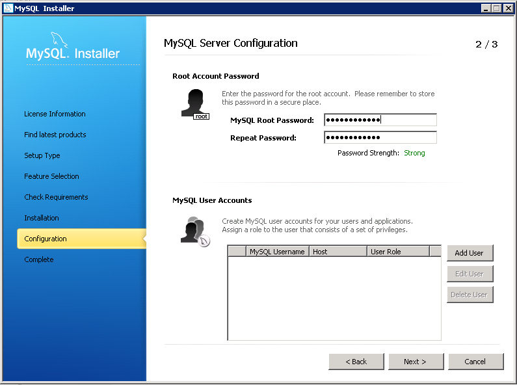Click the Add User button

click(x=470, y=253)
